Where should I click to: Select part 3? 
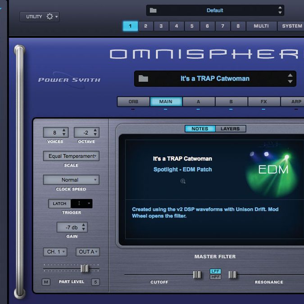point(161,26)
